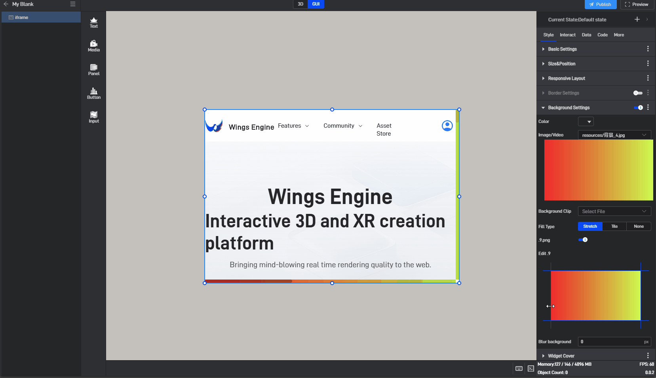Click the iframe vertical scrollbar thumb
The image size is (656, 378).
pos(457,117)
